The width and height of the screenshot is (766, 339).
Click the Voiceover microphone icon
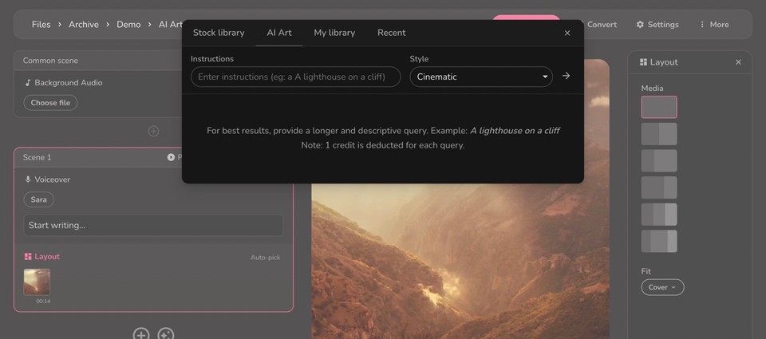point(28,179)
